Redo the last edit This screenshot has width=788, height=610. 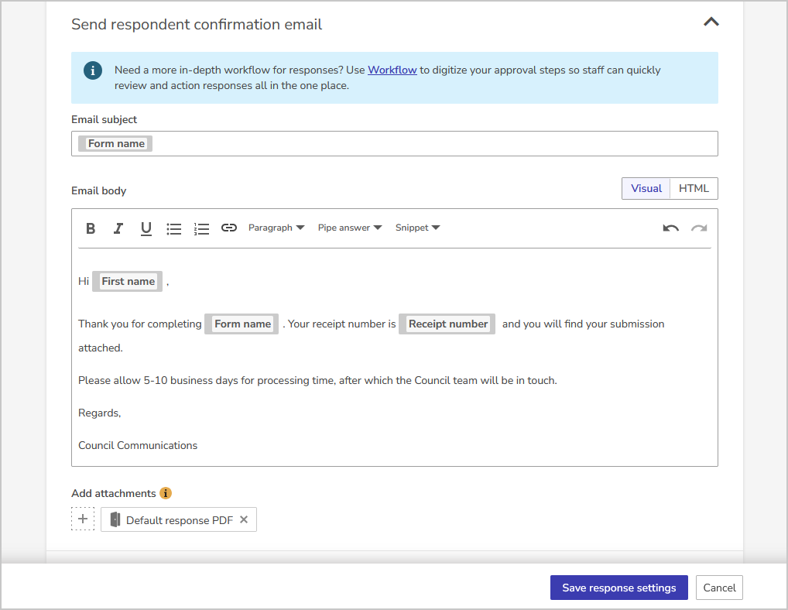coord(699,228)
